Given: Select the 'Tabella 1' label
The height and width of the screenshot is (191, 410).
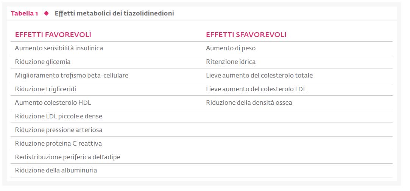Looking at the screenshot, I should pos(24,14).
